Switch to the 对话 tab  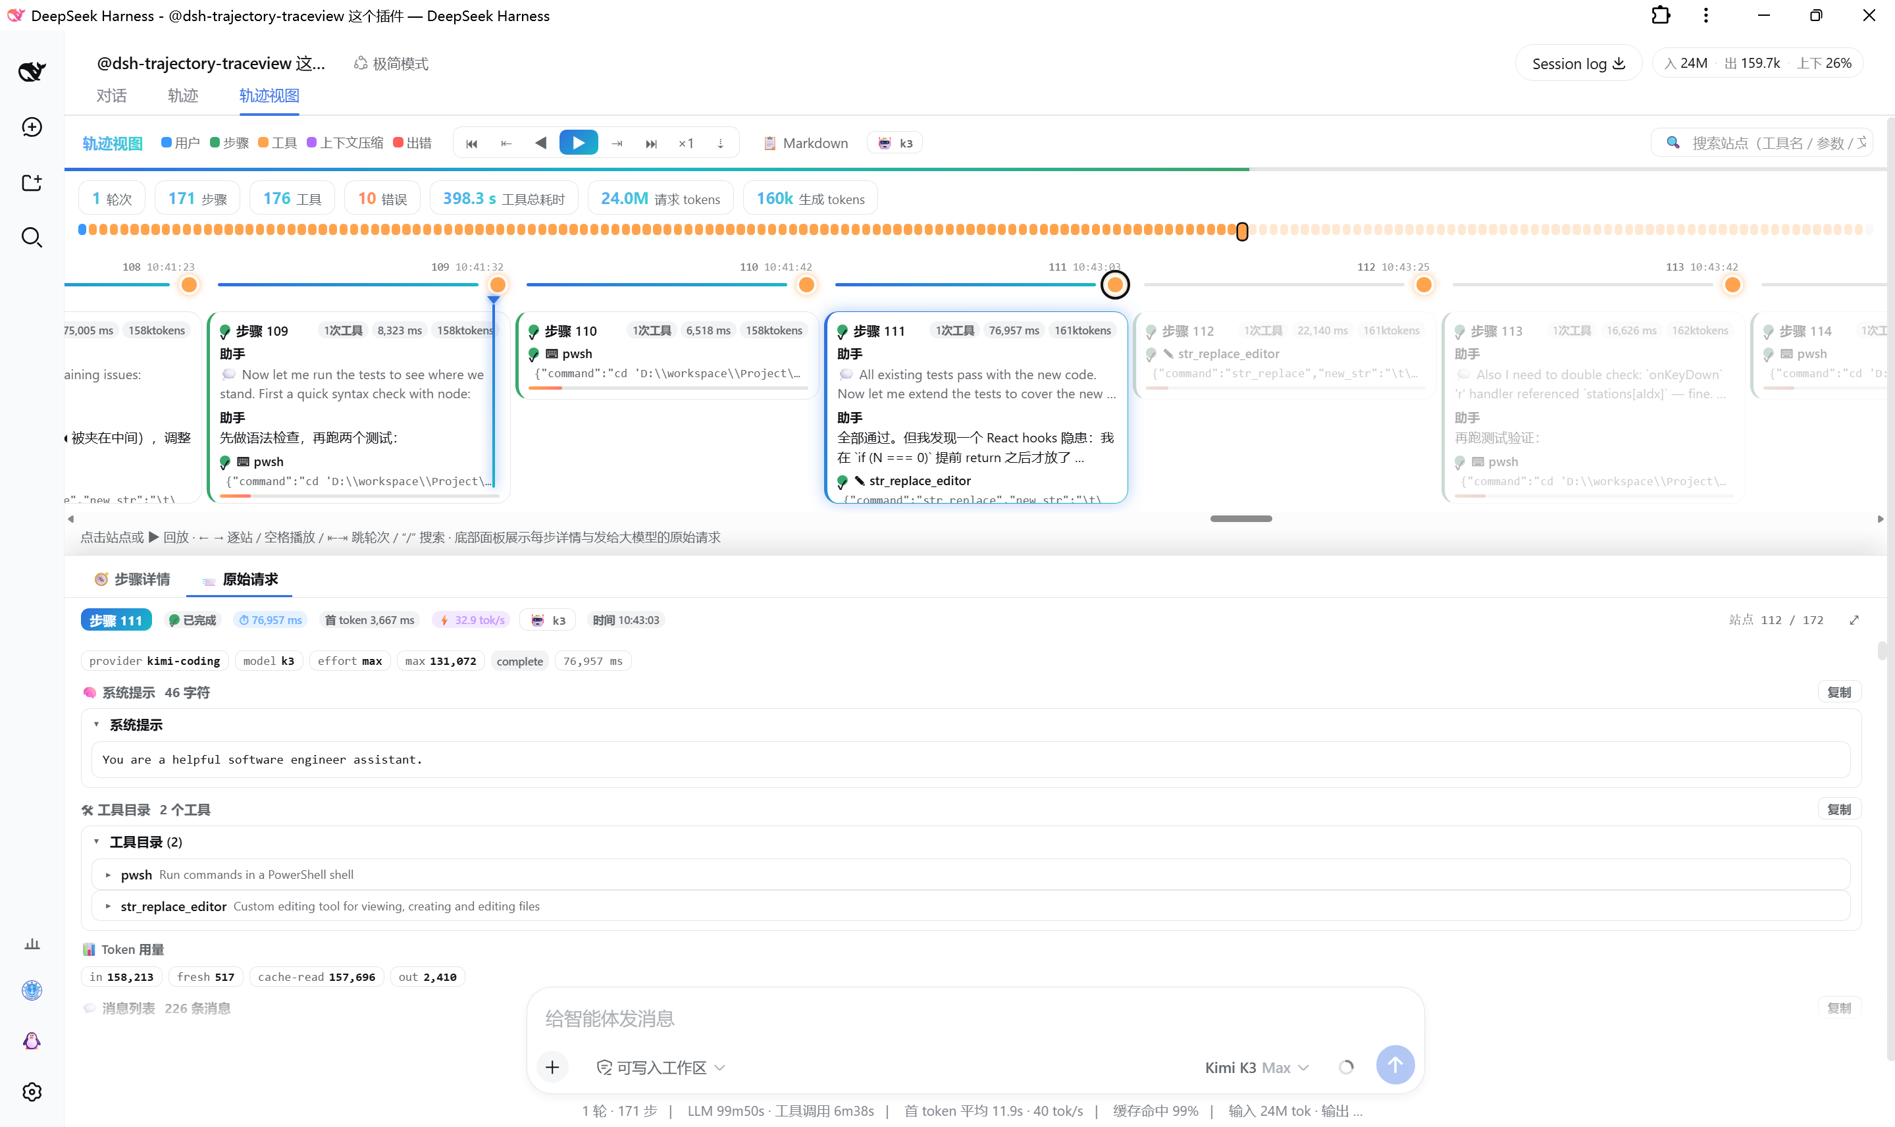click(112, 95)
